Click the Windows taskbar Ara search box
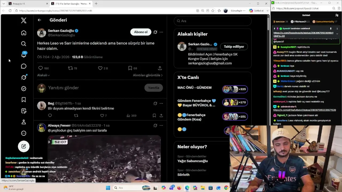The height and width of the screenshot is (192, 342). tap(132, 188)
